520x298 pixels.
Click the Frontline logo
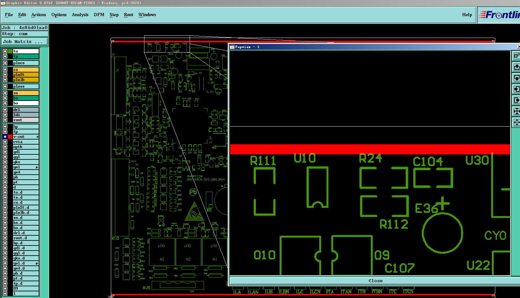click(x=499, y=15)
